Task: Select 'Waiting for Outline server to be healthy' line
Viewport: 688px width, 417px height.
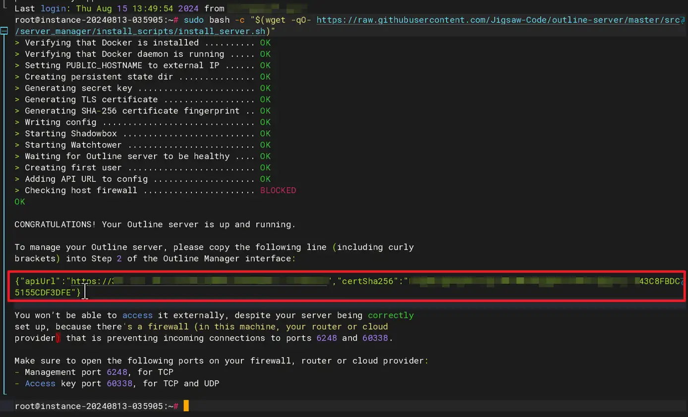Action: click(x=143, y=156)
